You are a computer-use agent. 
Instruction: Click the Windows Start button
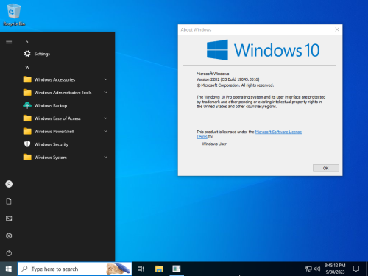pos(9,269)
